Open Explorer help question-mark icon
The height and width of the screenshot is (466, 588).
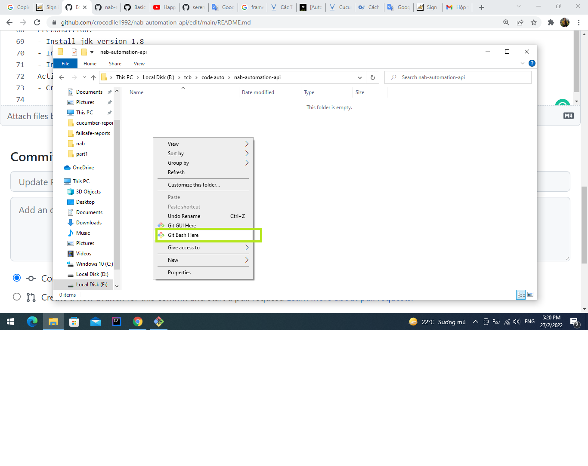coord(532,63)
